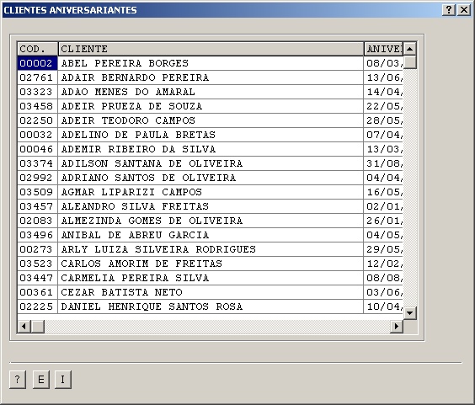475x405 pixels.
Task: Select CARMELIA PEREIRA SILVA row
Action: coord(211,278)
